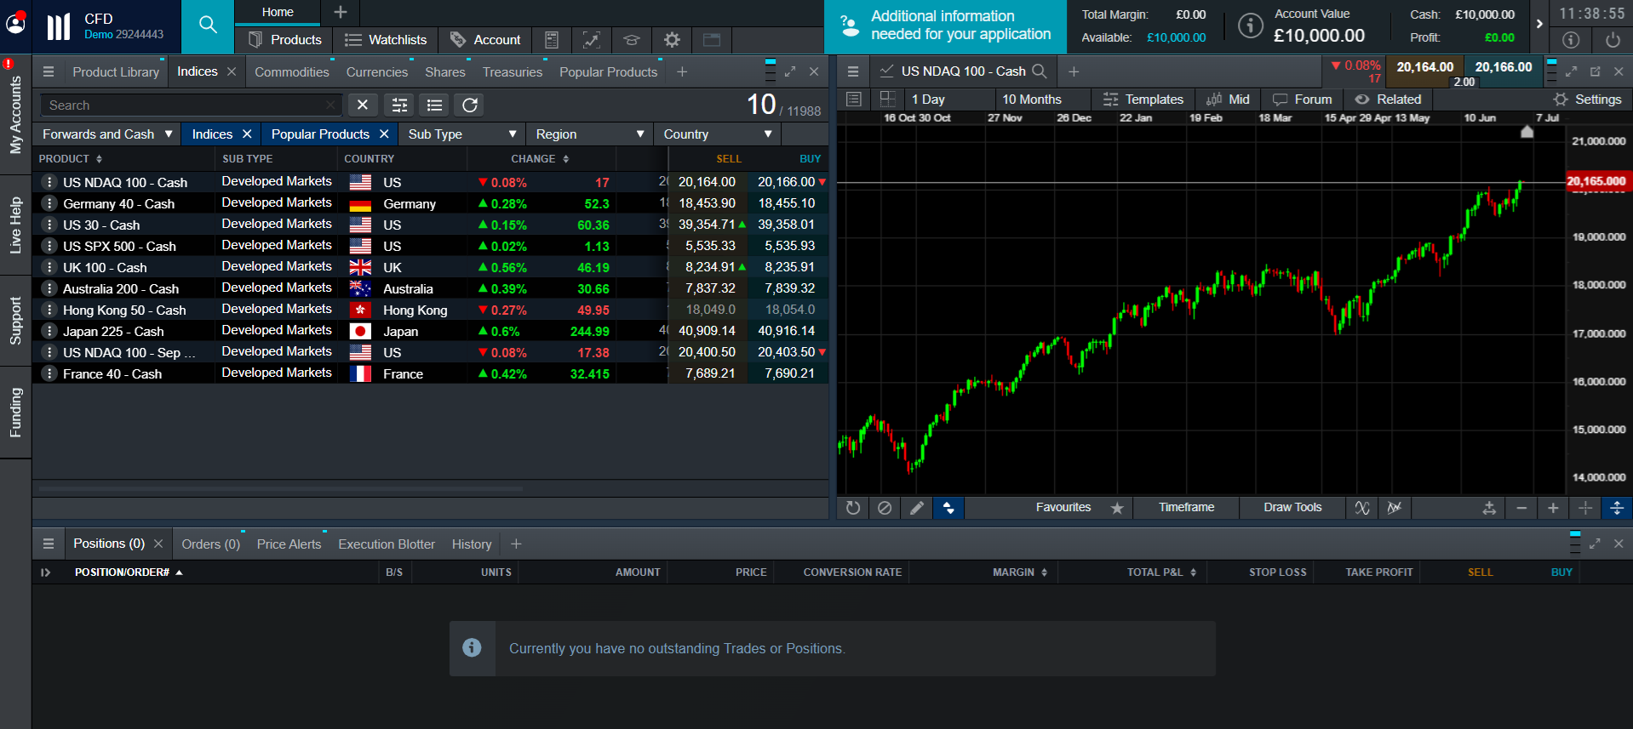Open platform settings gear icon
The image size is (1633, 729).
672,40
